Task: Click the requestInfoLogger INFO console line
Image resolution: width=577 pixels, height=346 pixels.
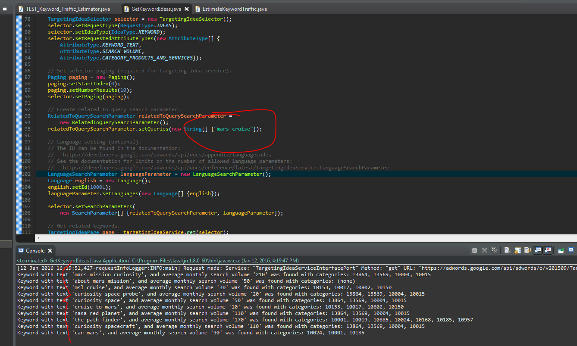Action: tap(297, 268)
